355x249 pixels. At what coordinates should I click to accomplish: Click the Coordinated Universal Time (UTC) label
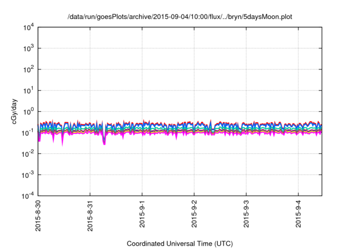(180, 243)
